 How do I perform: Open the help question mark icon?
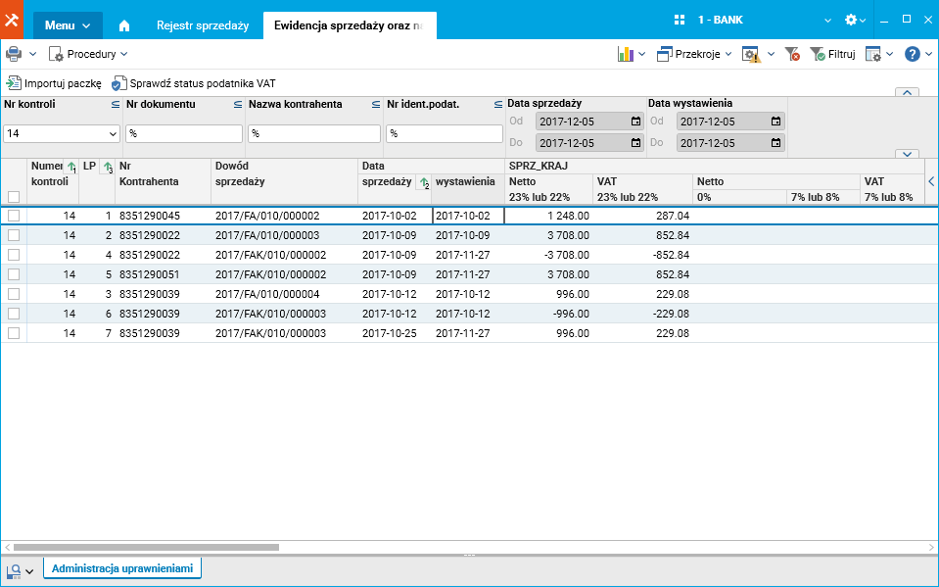click(912, 54)
